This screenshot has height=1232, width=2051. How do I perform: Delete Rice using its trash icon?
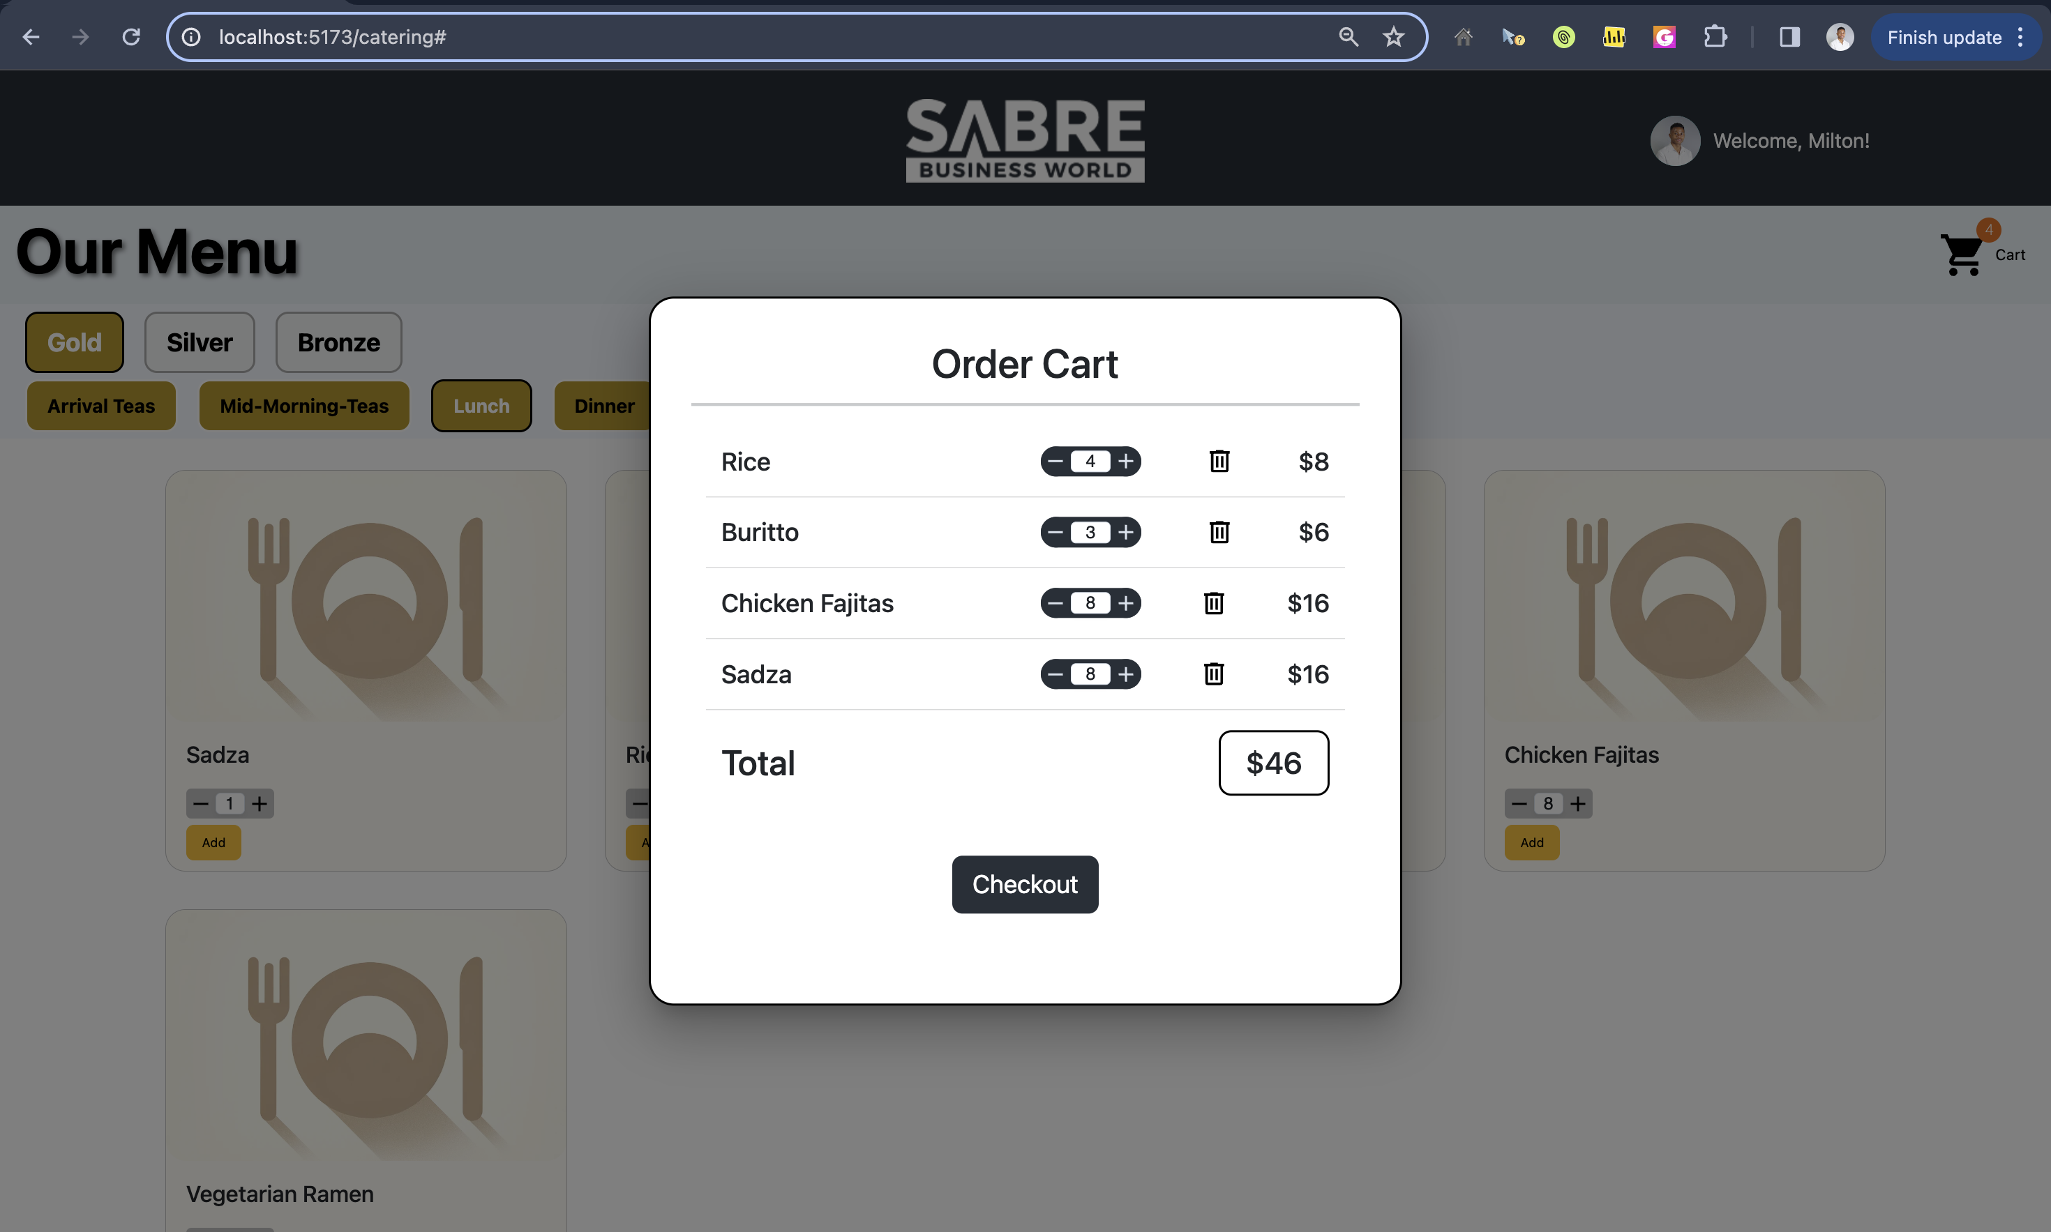(1218, 462)
